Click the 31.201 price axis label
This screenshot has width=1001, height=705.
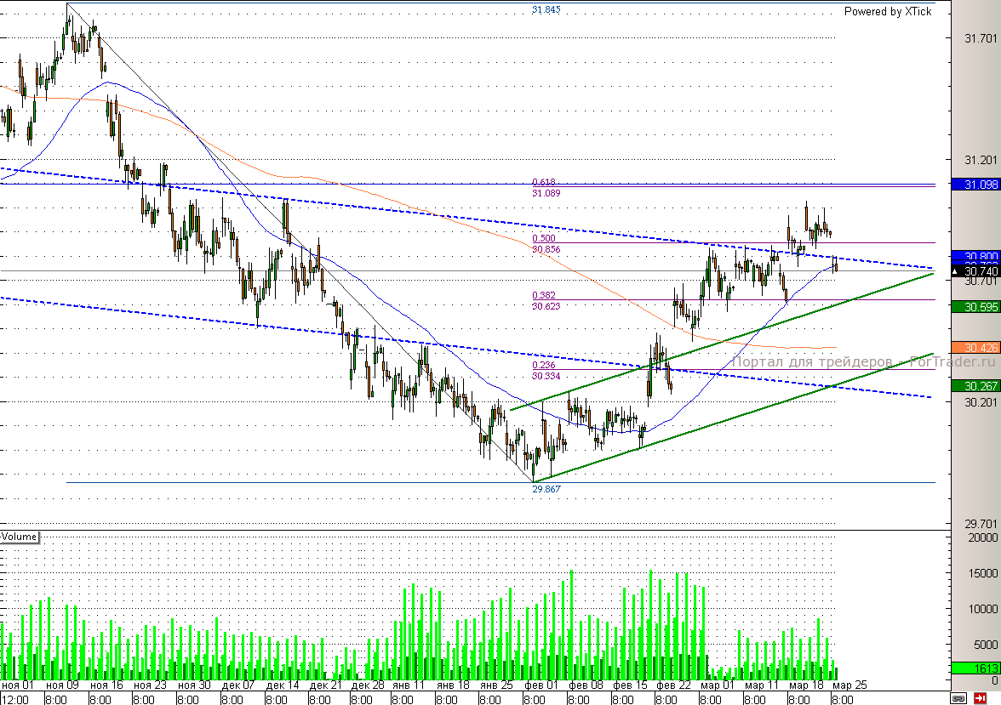pyautogui.click(x=980, y=160)
